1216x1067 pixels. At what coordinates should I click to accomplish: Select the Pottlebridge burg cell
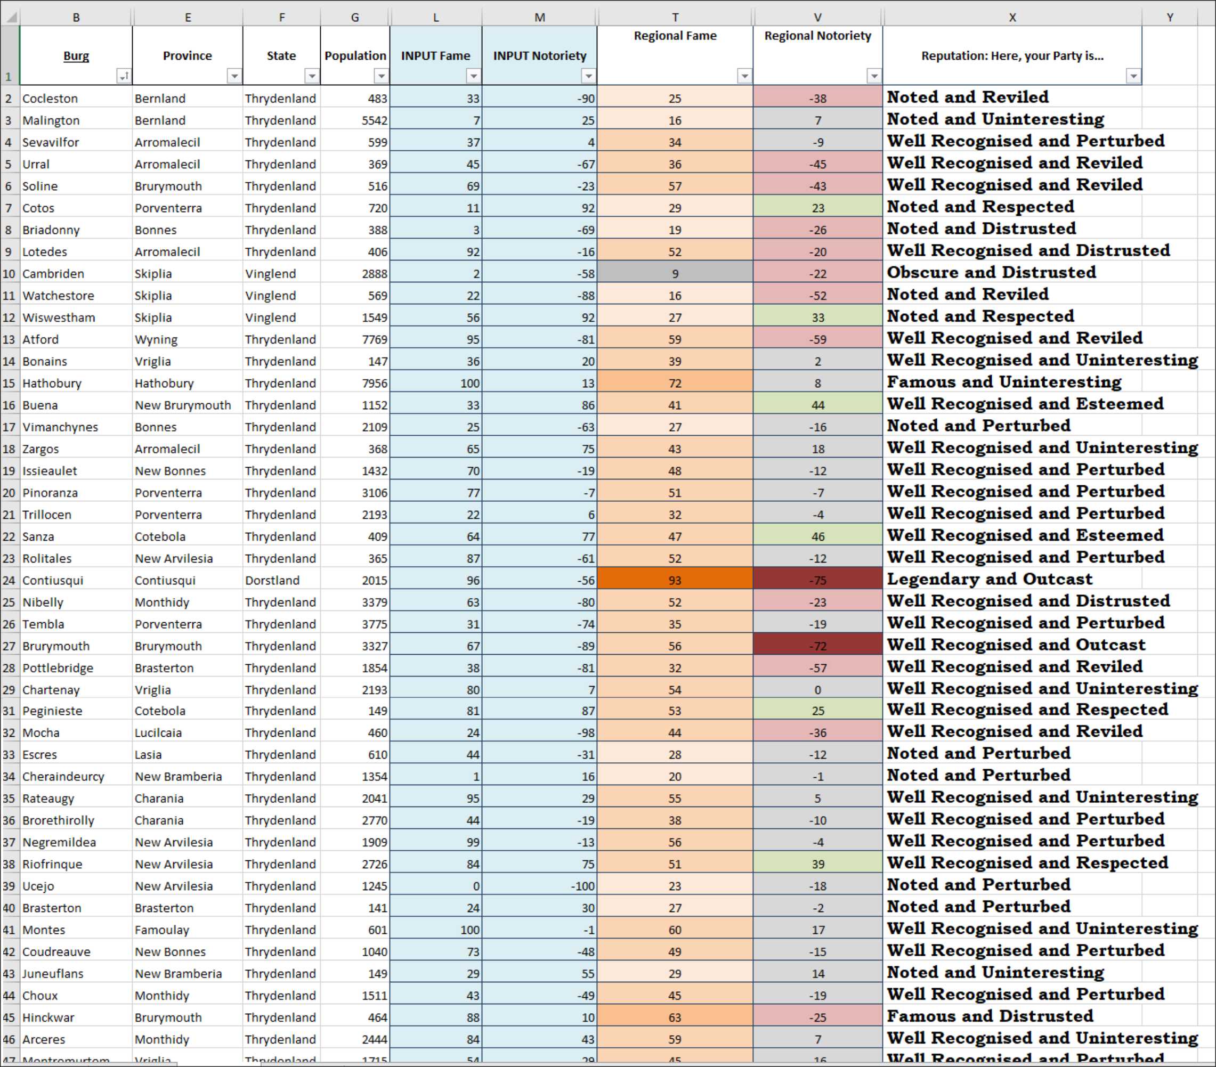point(76,668)
